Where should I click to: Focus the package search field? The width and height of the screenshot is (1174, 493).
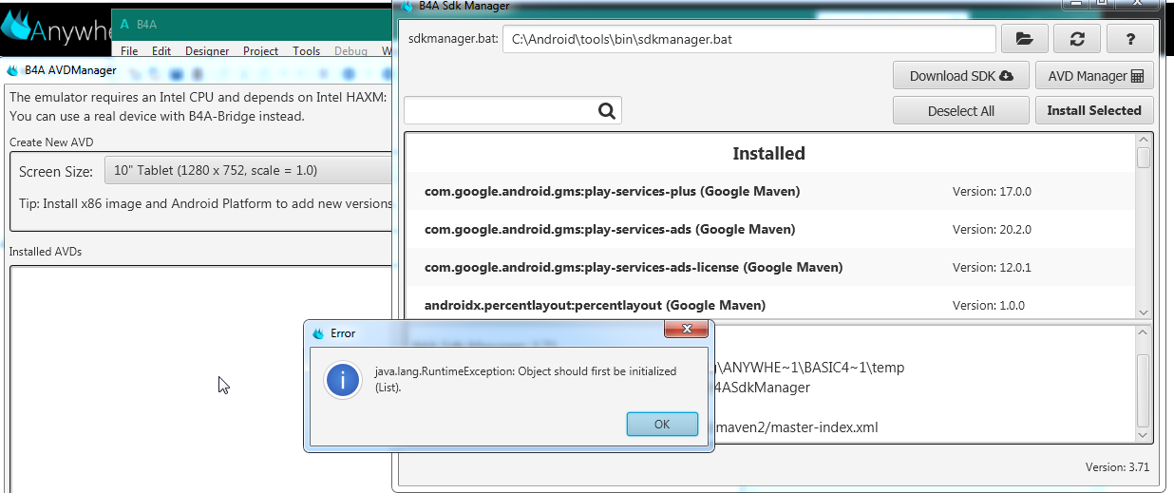(x=513, y=111)
